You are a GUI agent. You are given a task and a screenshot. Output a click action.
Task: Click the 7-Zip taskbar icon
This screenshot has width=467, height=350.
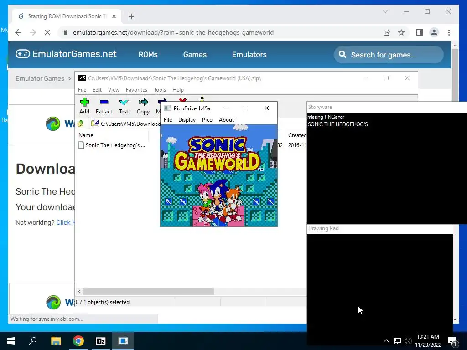(x=101, y=341)
